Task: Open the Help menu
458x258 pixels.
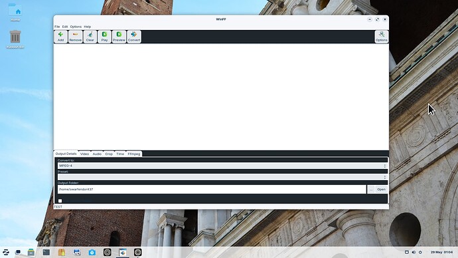Action: (x=88, y=27)
